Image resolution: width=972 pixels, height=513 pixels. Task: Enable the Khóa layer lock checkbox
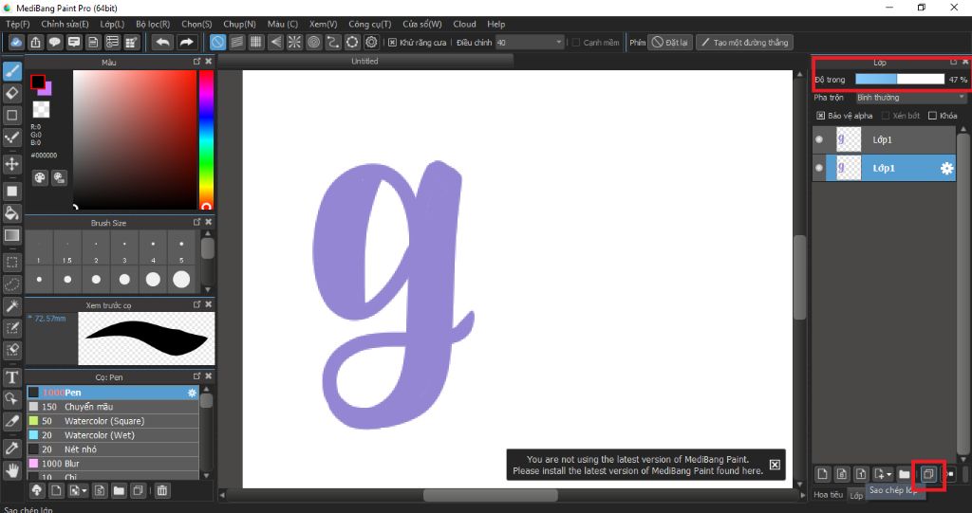click(932, 116)
